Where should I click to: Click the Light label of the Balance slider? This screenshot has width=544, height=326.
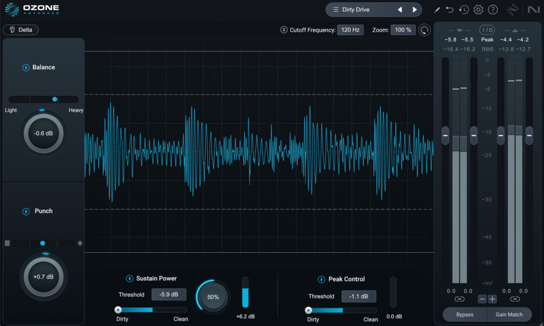tap(11, 110)
